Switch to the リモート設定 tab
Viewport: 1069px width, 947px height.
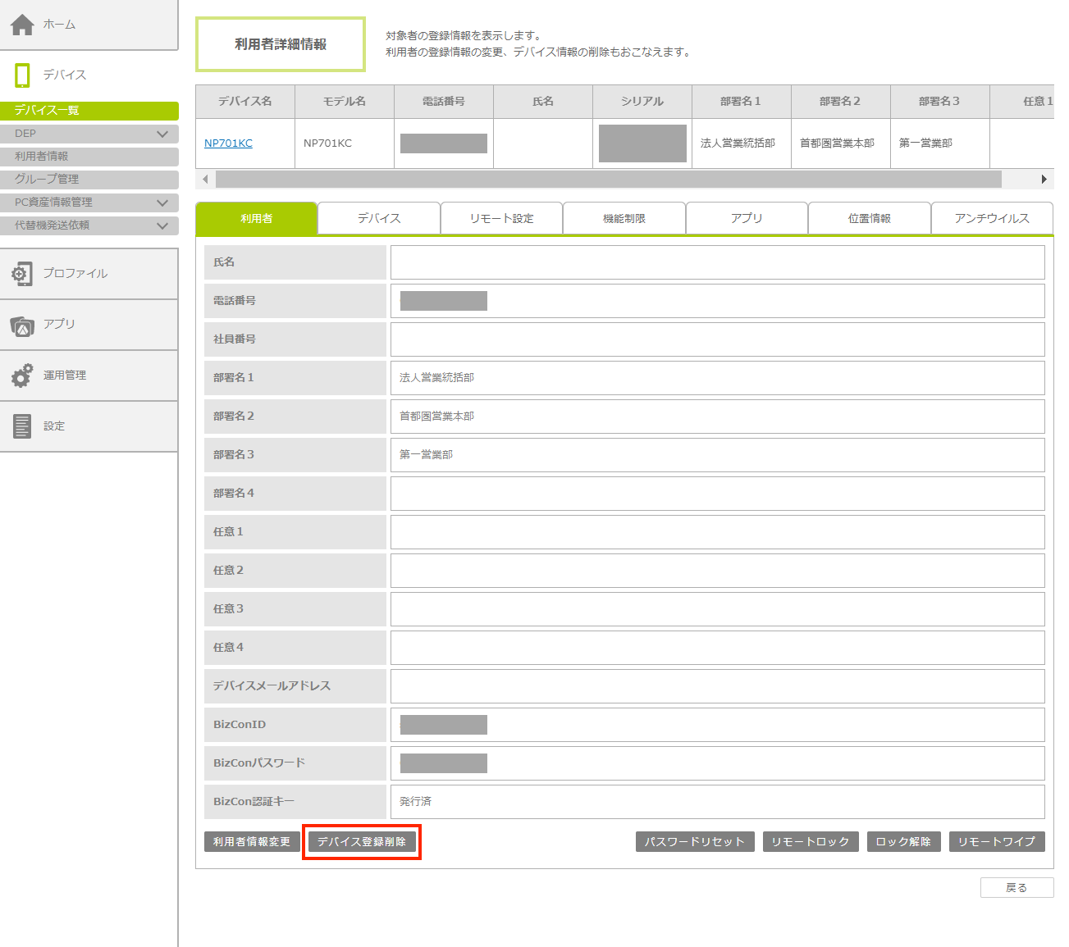tap(501, 219)
